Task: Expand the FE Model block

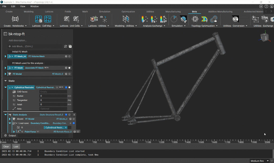Action: pyautogui.click(x=5, y=74)
